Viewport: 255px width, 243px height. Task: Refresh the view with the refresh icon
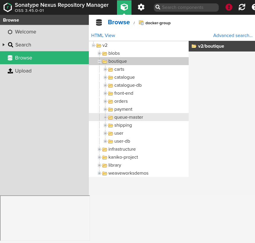(242, 7)
